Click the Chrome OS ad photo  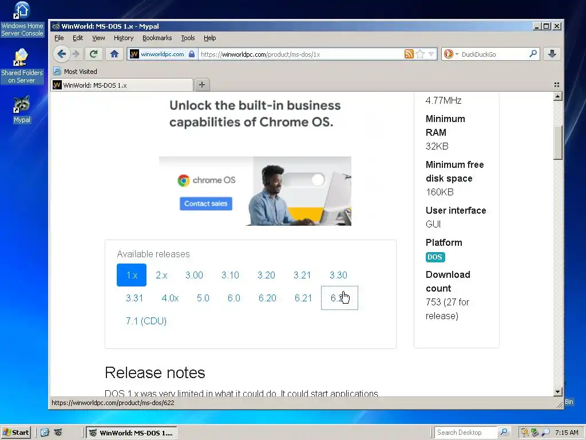pyautogui.click(x=302, y=191)
